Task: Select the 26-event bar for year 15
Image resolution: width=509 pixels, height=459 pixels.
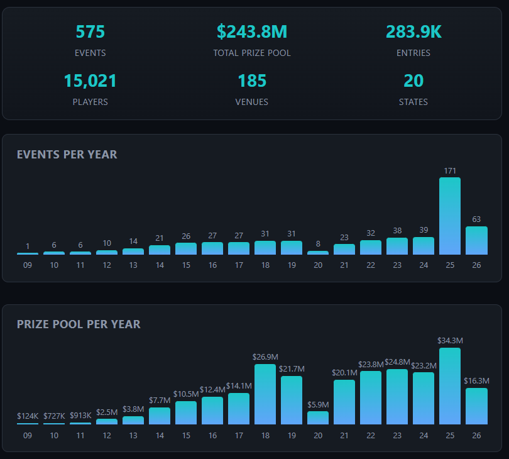Action: pos(186,249)
